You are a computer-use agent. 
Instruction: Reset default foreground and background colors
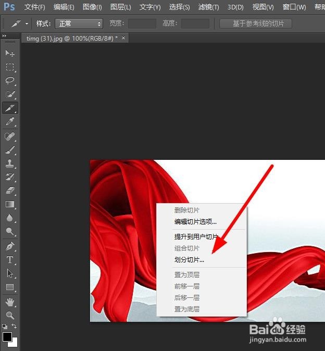point(5,327)
